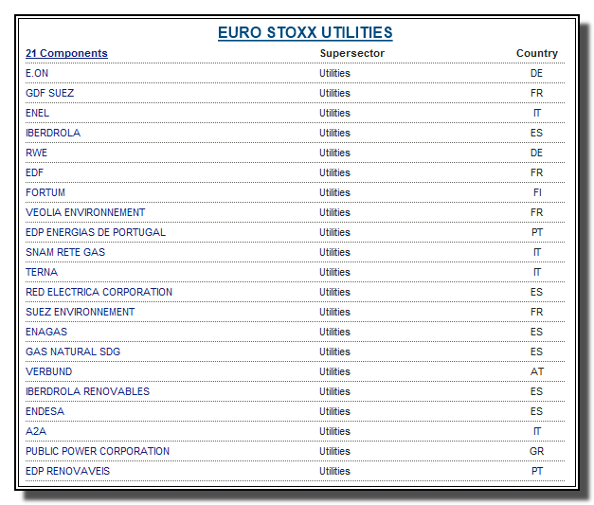Click AT country code in VERBUND row
This screenshot has width=594, height=505.
[x=537, y=371]
